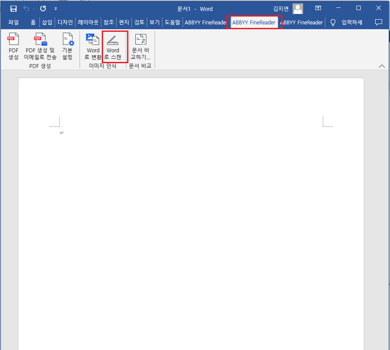Open the first ABBYY FineReader tab
Screen dimensions: 390x350
tap(205, 23)
